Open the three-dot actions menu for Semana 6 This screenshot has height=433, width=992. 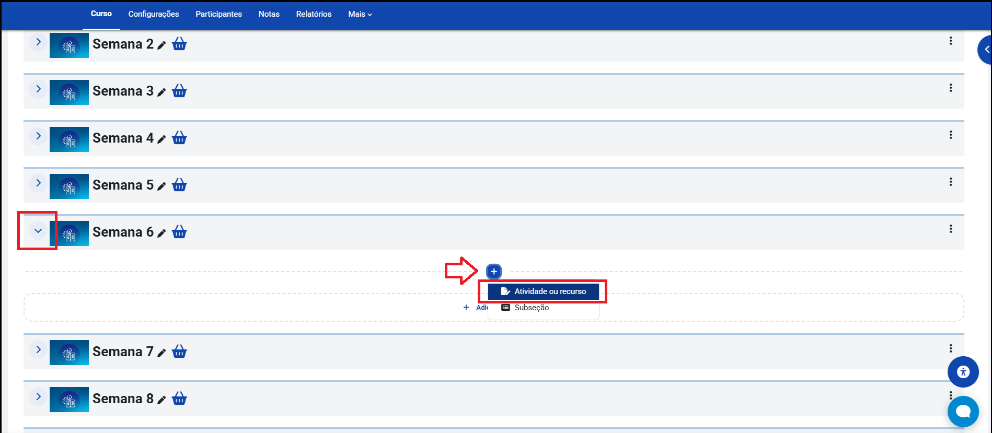tap(950, 229)
